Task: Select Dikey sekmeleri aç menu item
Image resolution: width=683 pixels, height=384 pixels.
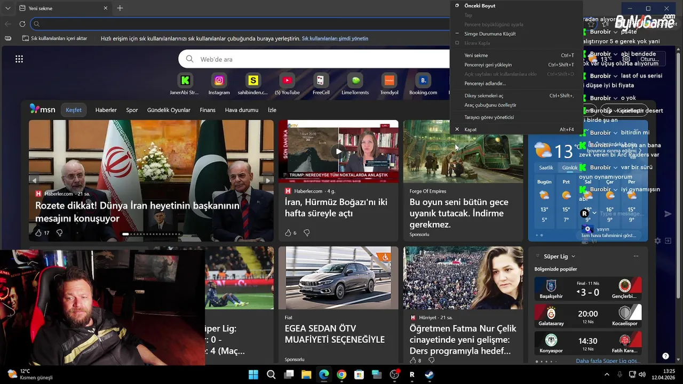Action: tap(516, 95)
